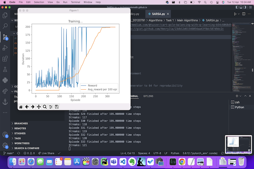The image size is (254, 169).
Task: Expand the BRANCHES section
Action: tap(21, 123)
